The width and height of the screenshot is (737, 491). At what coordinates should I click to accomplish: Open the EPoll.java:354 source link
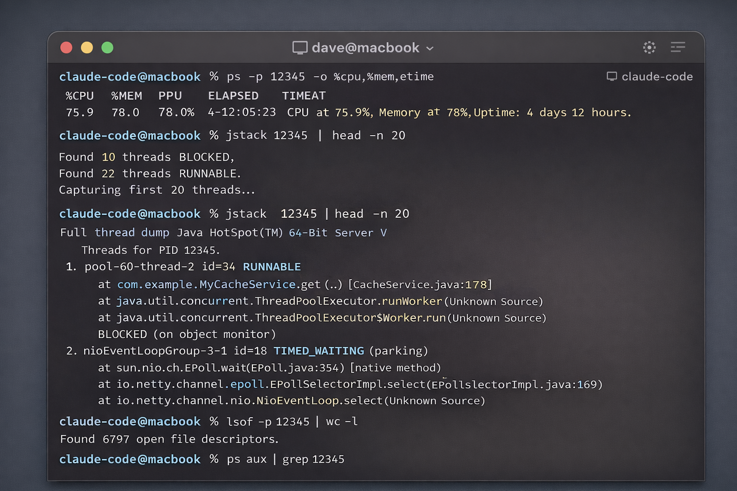click(287, 368)
